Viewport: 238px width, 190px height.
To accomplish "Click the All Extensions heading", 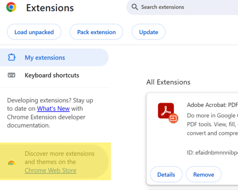I will click(168, 82).
